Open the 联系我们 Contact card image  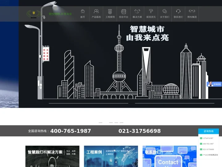click(170, 156)
